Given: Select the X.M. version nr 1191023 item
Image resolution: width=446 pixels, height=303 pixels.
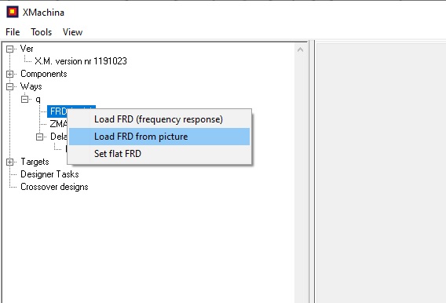Looking at the screenshot, I should 81,61.
